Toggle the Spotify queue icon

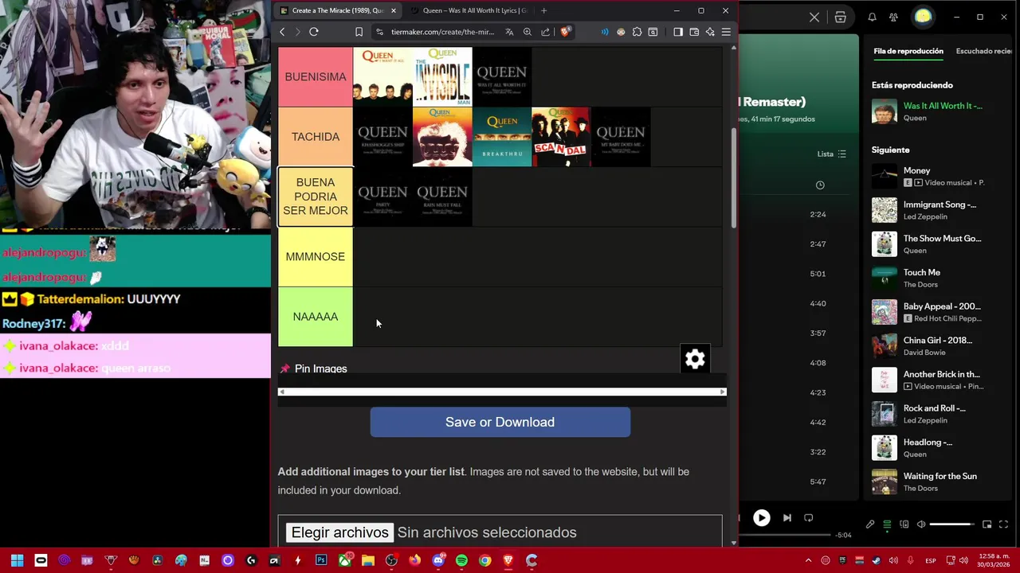pos(887,524)
